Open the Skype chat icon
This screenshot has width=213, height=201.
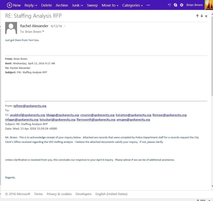pos(176,5)
